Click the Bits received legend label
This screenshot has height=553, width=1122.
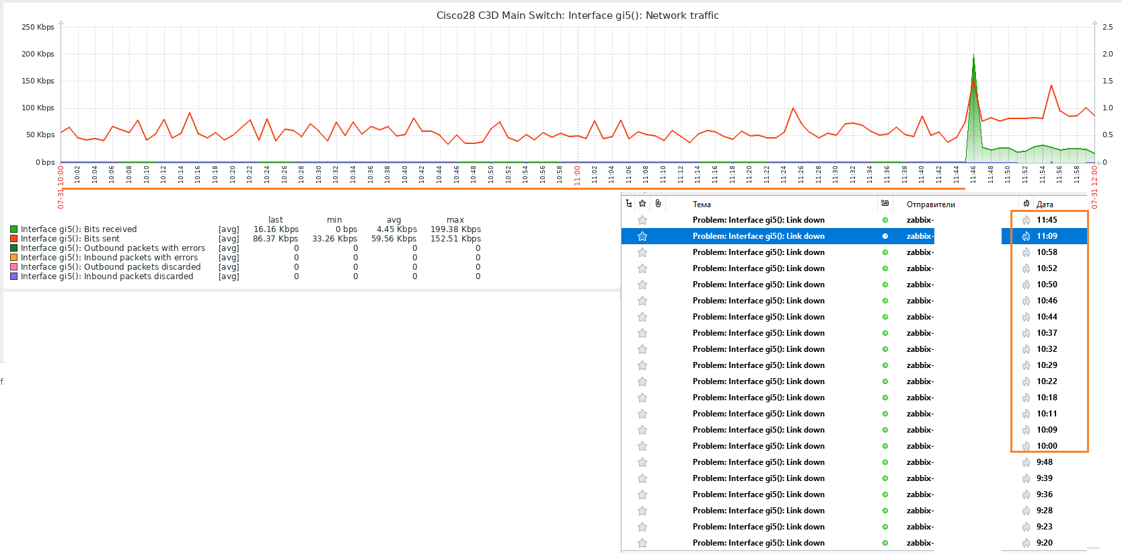click(79, 229)
